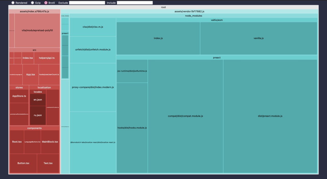Select the jsx-runtime/dist/jsxRuntime.js block

pos(132,71)
